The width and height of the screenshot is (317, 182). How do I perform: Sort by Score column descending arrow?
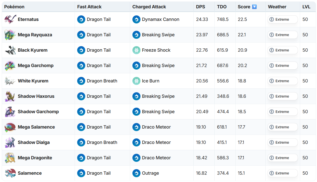point(254,7)
